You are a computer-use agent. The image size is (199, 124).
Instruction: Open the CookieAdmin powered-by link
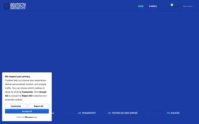pyautogui.click(x=31, y=117)
